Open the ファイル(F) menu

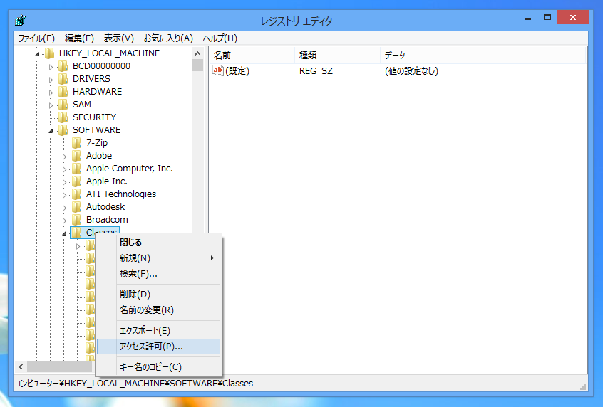36,38
